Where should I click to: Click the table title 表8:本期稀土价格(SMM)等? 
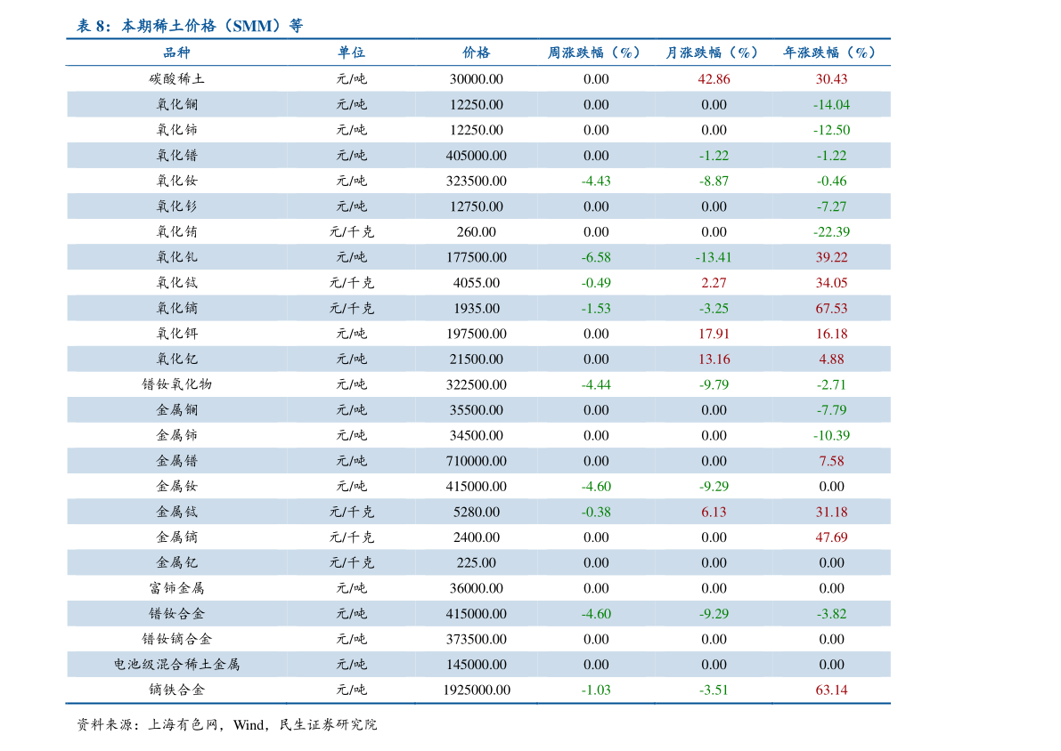190,26
